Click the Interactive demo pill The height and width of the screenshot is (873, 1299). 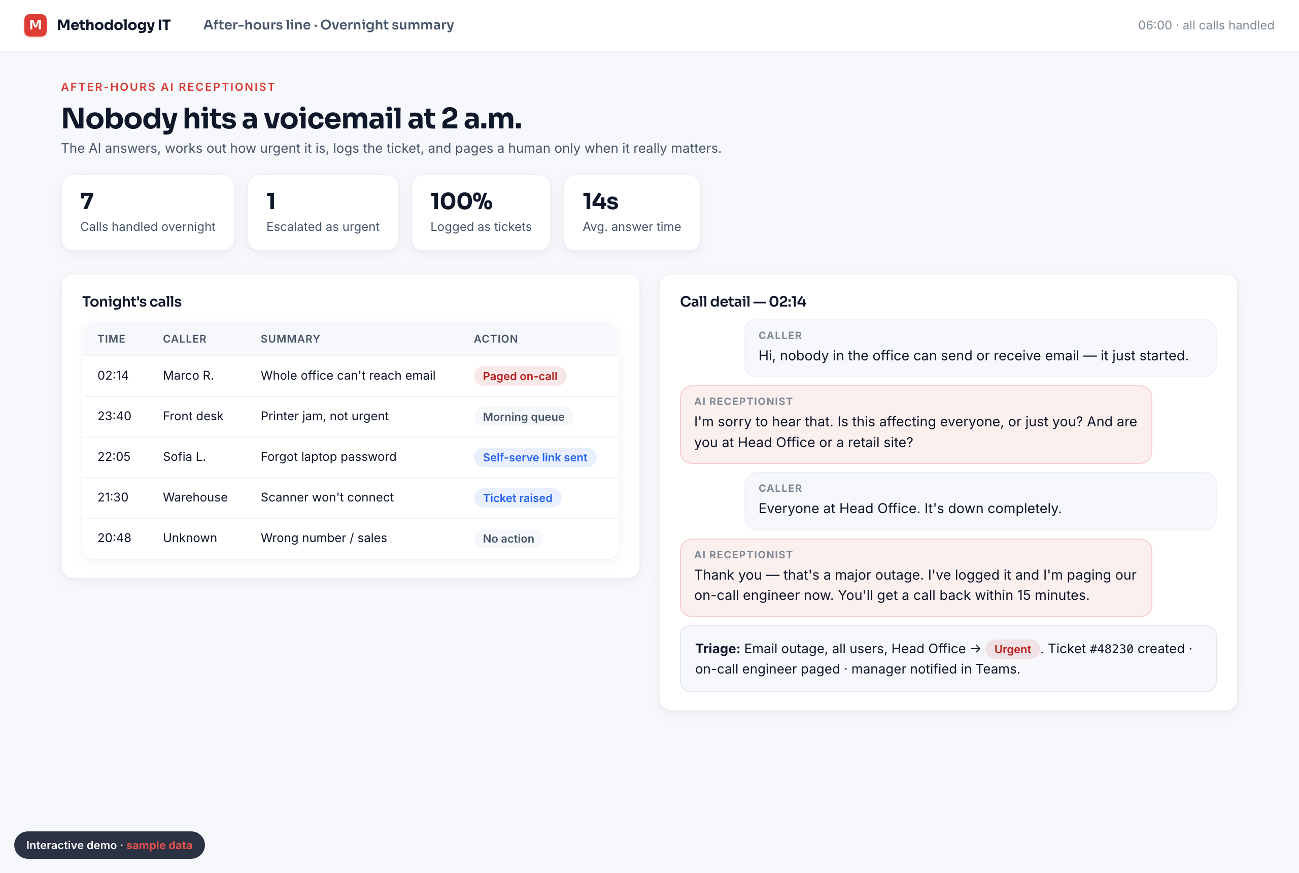pyautogui.click(x=110, y=845)
